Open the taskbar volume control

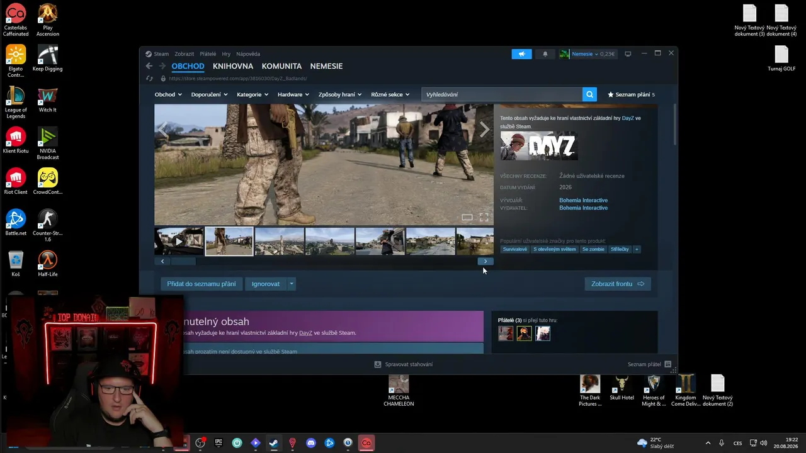pyautogui.click(x=764, y=443)
